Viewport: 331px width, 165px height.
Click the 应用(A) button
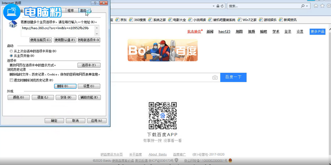pos(97,120)
